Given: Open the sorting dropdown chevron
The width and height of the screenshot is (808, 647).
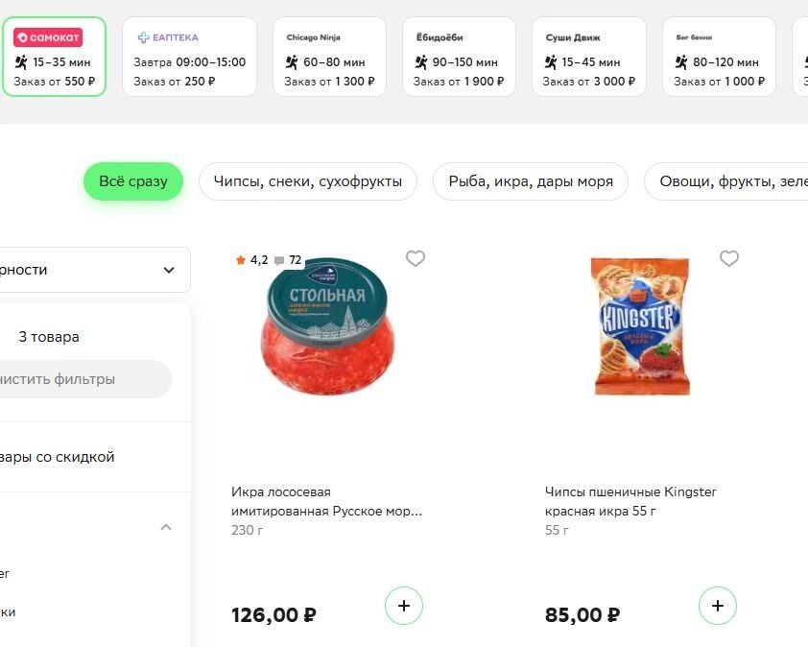Looking at the screenshot, I should coord(169,270).
